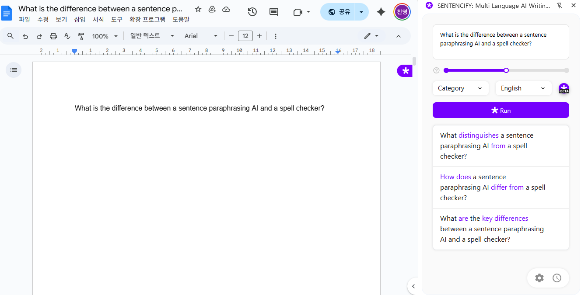Activate the paint format tool
Viewport: 581px width, 295px height.
point(81,36)
